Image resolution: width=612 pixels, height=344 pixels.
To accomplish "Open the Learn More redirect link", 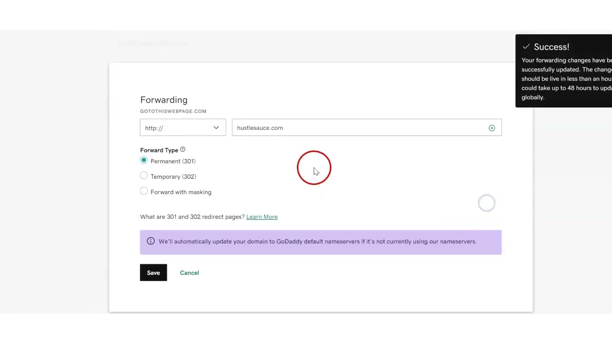I will 262,217.
